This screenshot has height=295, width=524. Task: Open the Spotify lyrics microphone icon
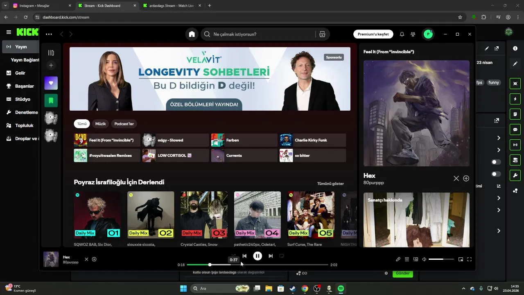(x=398, y=259)
